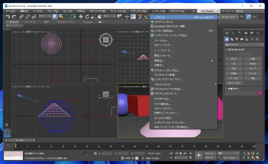
Task: Click the object name input field
Action: pos(241,93)
